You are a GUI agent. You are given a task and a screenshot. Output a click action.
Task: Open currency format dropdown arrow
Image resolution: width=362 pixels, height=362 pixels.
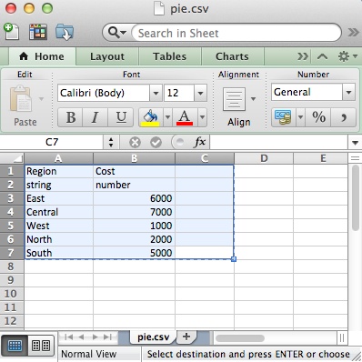300,117
